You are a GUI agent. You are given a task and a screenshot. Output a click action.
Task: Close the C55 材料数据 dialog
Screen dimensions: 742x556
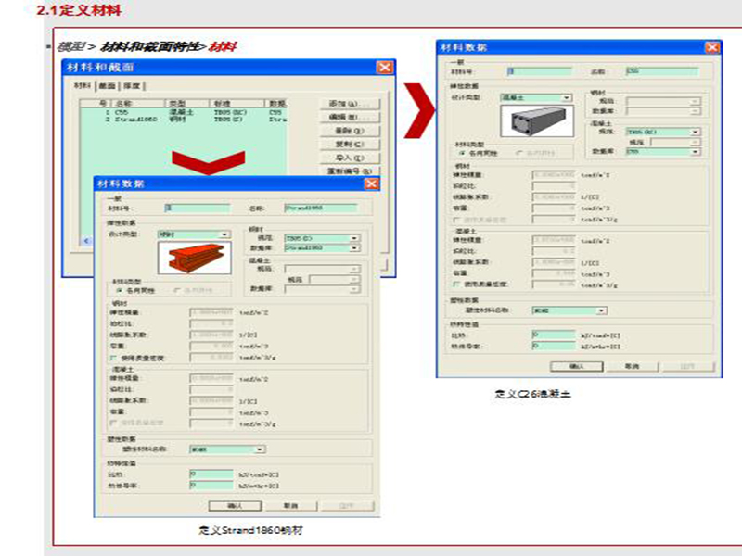coord(711,46)
